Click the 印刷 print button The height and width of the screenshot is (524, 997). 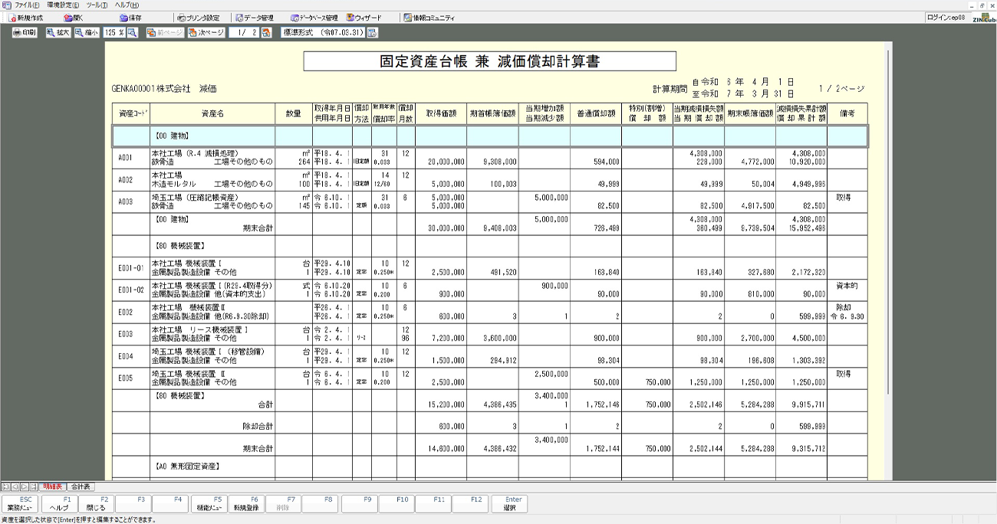coord(25,33)
